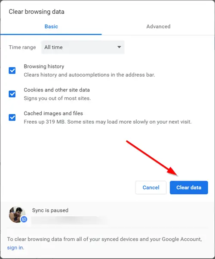
Task: Click the Time range label
Action: [x=22, y=47]
